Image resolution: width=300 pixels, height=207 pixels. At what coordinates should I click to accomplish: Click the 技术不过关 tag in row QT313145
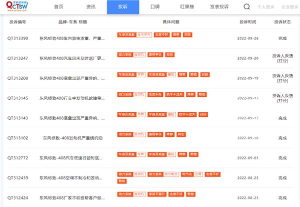[174, 95]
